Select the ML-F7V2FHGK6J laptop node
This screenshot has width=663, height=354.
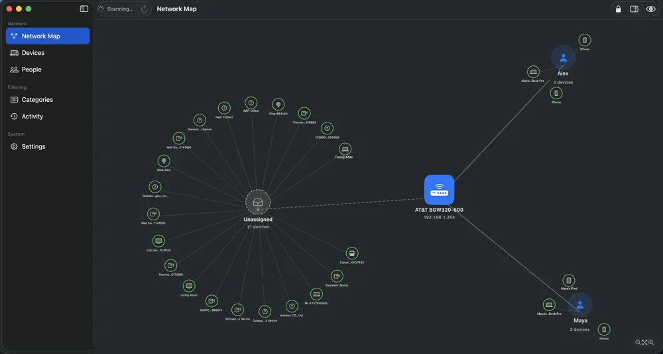click(316, 294)
